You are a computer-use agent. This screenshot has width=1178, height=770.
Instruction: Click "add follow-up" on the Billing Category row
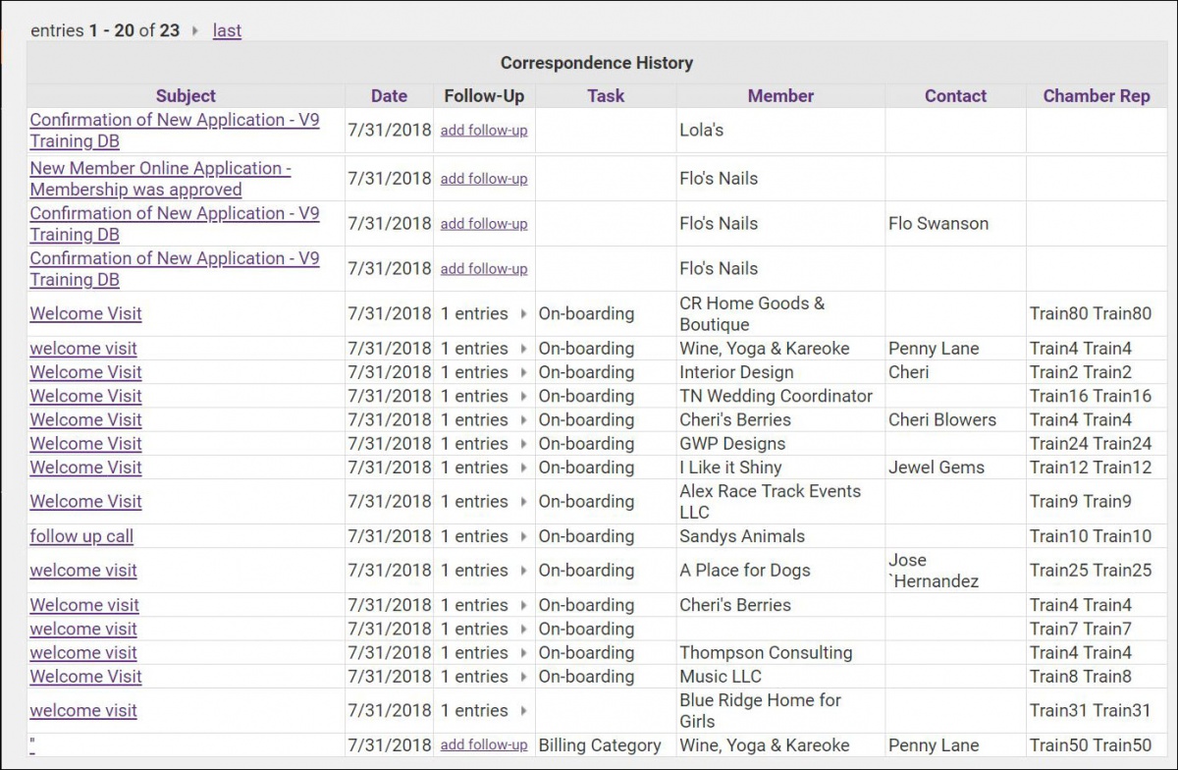tap(483, 745)
